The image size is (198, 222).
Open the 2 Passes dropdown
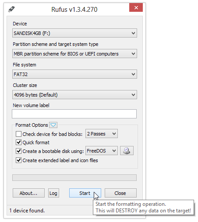[x=102, y=134]
